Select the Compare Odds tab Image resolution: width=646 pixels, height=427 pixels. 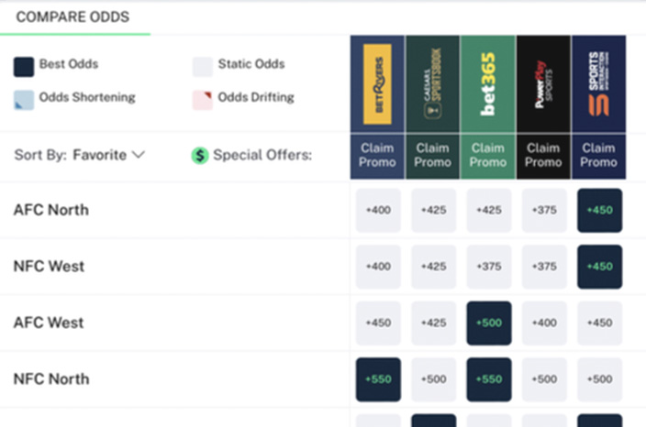pos(72,16)
